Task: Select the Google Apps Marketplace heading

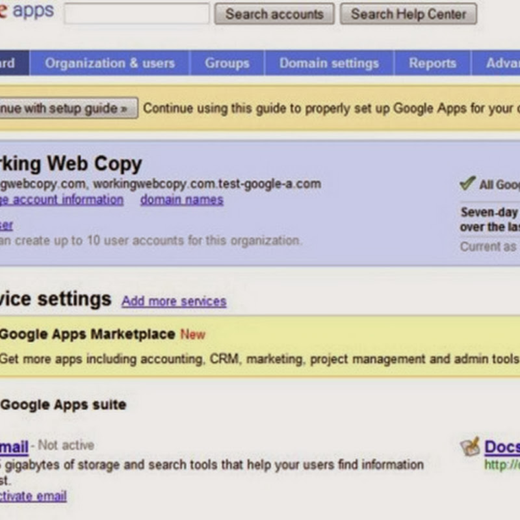Action: 88,334
